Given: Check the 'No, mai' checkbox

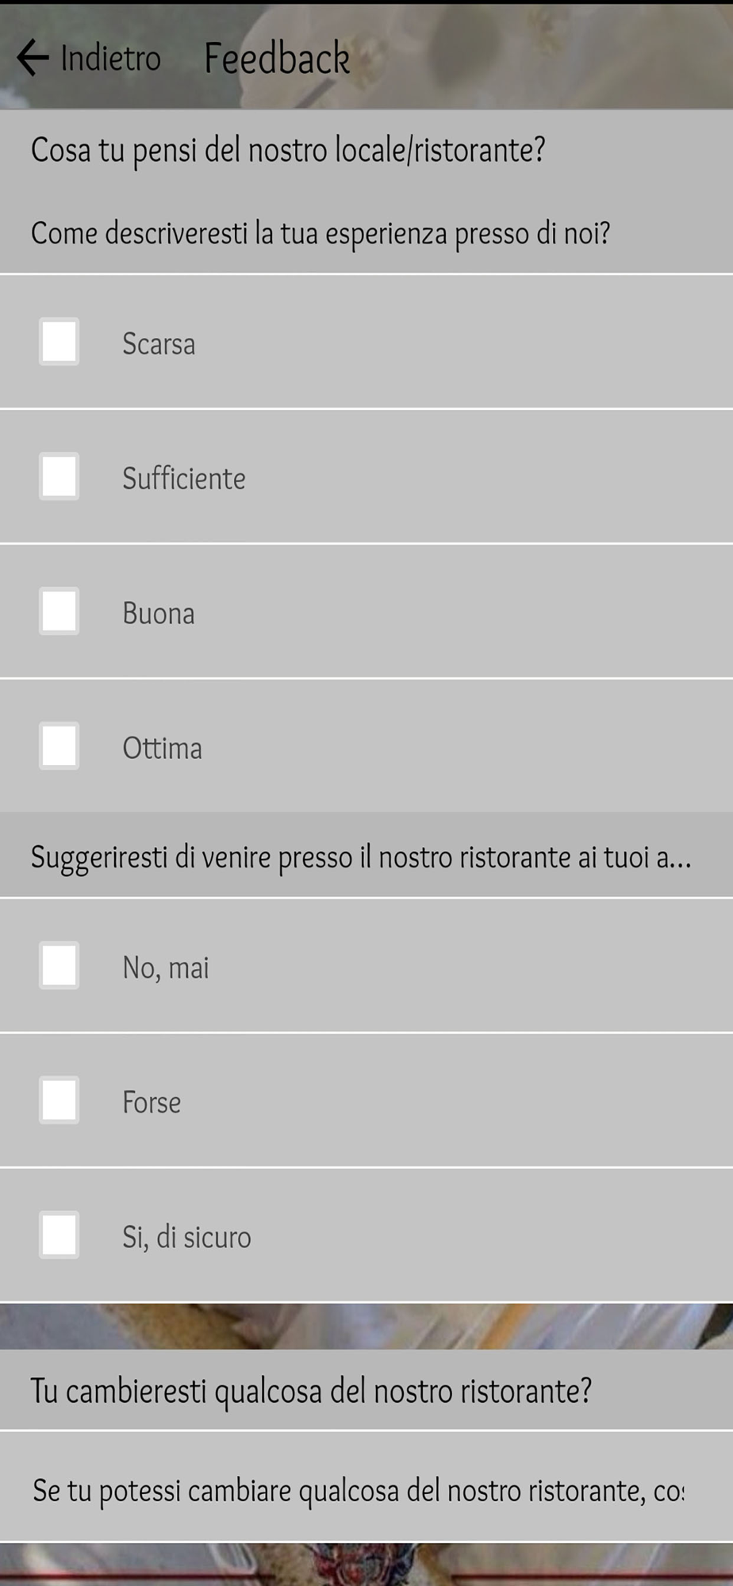Looking at the screenshot, I should click(59, 966).
